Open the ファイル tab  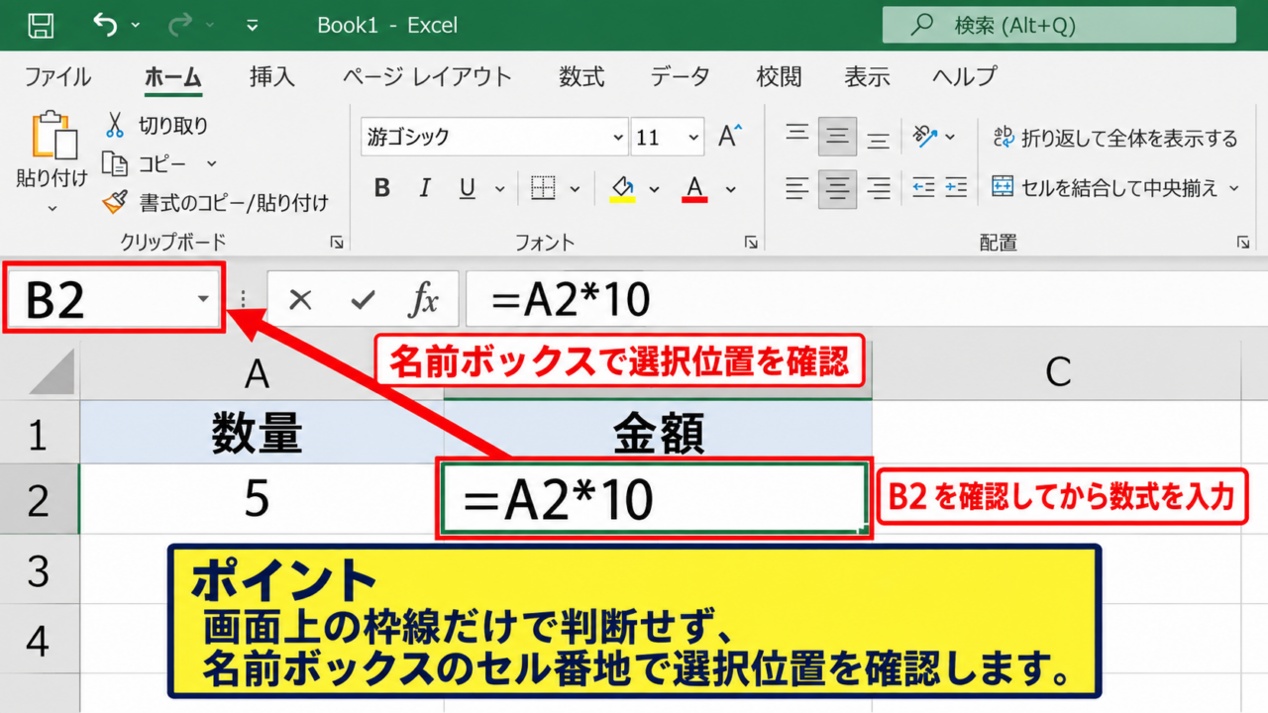(x=57, y=76)
